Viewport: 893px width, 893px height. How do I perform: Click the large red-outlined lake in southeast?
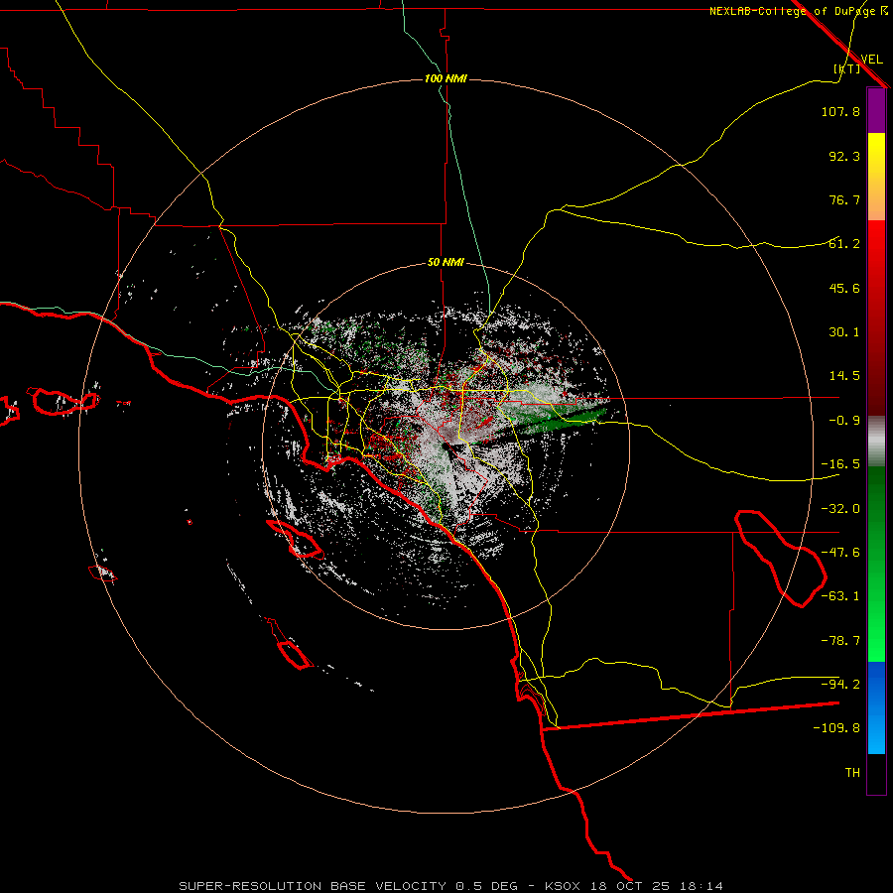780,558
